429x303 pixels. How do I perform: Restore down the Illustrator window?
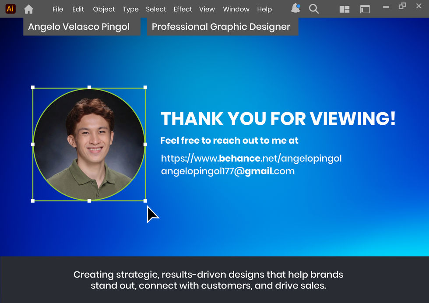point(402,6)
